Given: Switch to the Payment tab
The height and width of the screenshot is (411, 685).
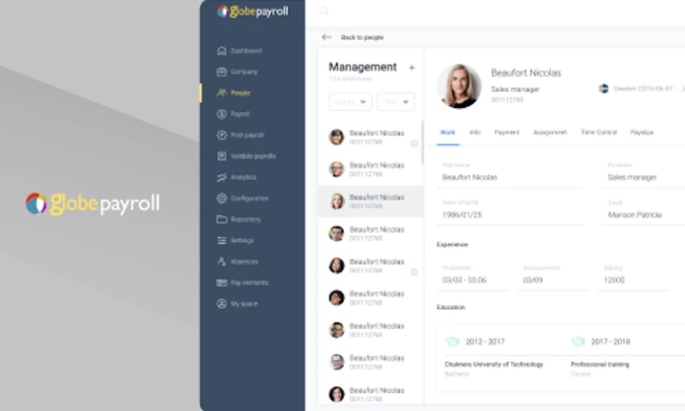Looking at the screenshot, I should (507, 133).
